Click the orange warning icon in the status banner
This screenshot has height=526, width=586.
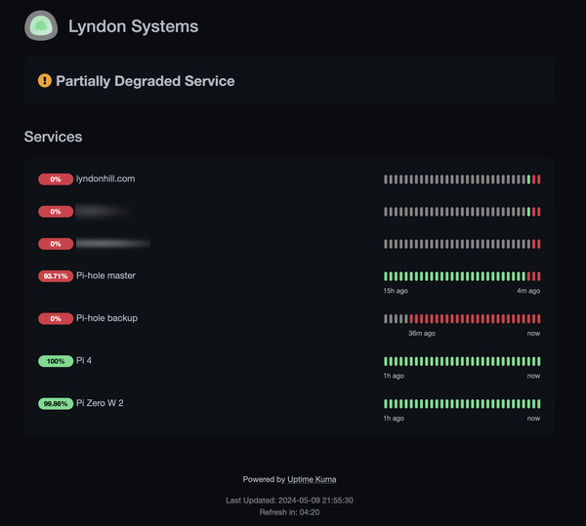(45, 81)
